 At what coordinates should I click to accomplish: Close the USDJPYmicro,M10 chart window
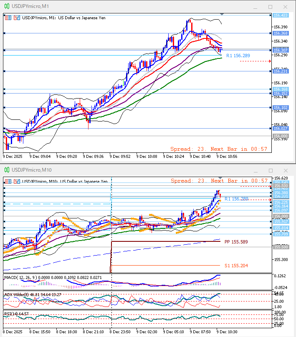point(285,170)
